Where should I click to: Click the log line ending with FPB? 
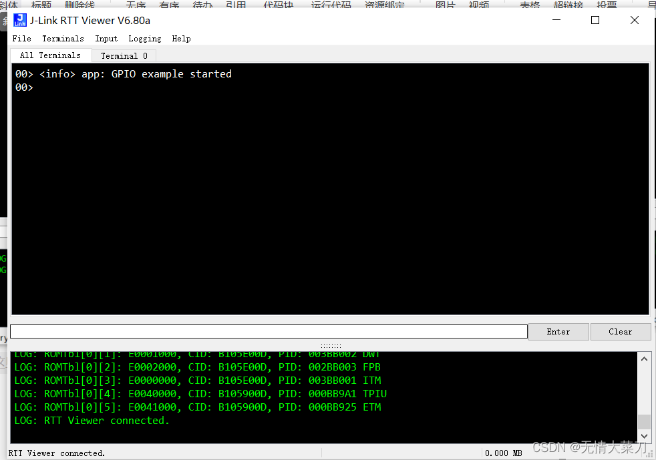click(x=198, y=367)
